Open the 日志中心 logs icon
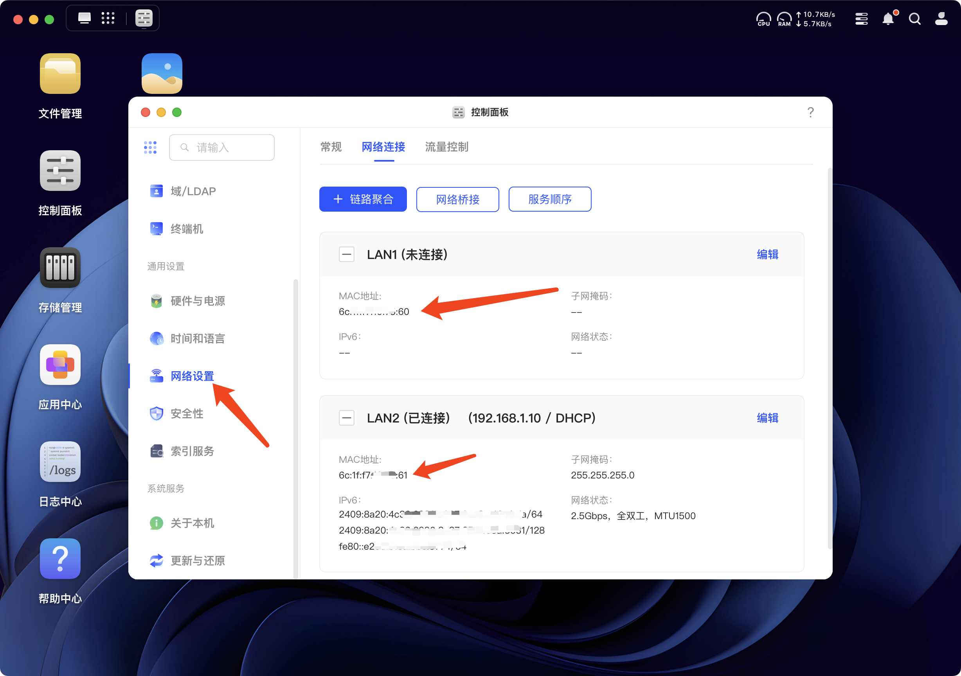 click(x=60, y=462)
